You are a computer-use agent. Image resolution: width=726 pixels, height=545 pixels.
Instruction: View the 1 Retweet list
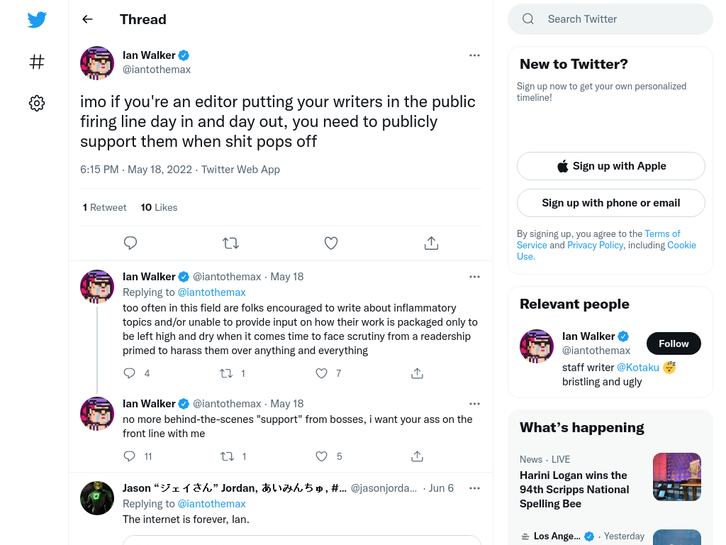point(104,207)
